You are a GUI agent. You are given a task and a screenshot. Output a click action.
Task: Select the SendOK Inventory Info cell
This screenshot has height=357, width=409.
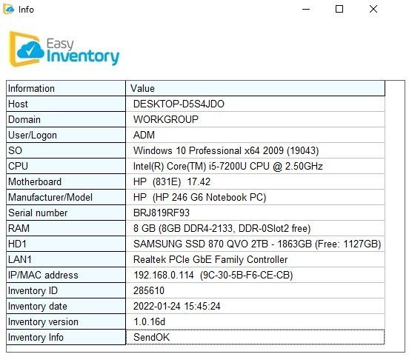pos(256,337)
